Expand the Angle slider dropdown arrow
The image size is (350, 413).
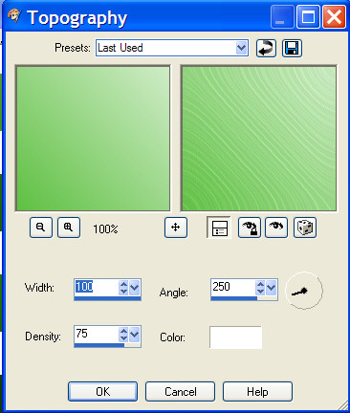(x=271, y=288)
